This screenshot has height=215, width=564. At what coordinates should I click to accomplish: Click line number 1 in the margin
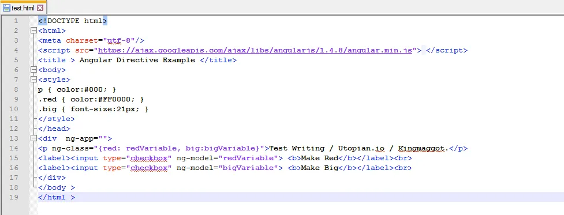point(16,21)
